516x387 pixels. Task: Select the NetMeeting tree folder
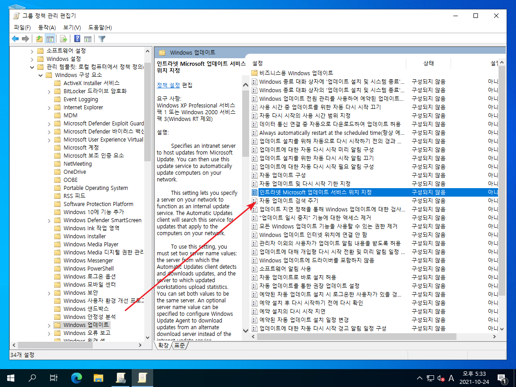(77, 164)
